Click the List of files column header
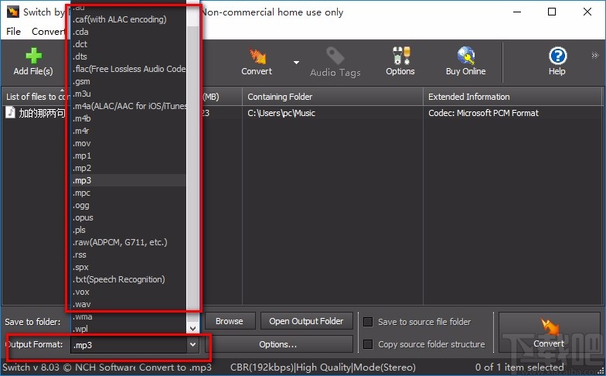 (37, 97)
